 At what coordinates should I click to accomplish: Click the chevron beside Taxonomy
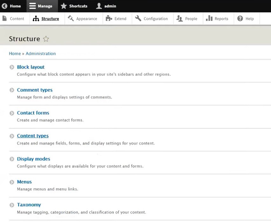[x=12, y=205]
